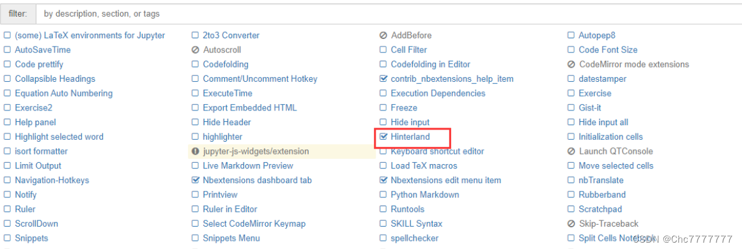Click the AddBefore incompatible icon
The width and height of the screenshot is (742, 249).
tap(383, 36)
